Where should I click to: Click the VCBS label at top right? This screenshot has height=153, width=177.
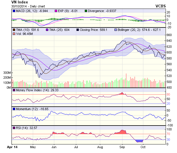point(160,6)
